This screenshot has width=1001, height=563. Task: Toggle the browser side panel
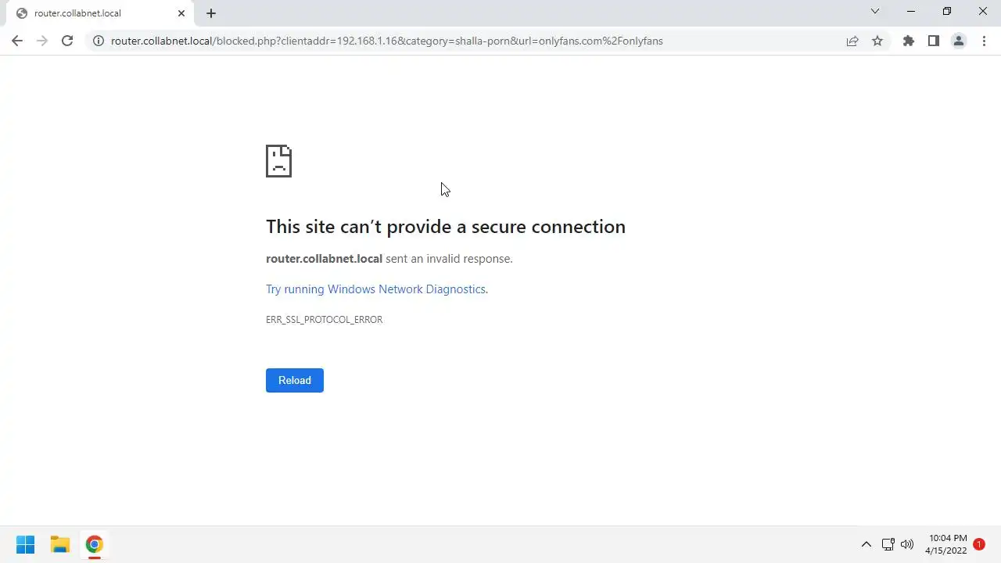click(x=933, y=41)
